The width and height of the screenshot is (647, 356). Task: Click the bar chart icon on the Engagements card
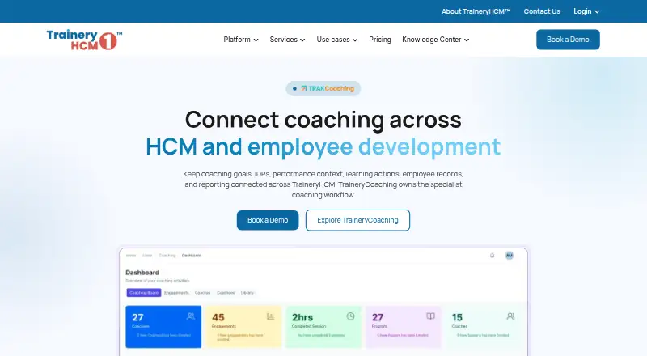click(x=270, y=316)
